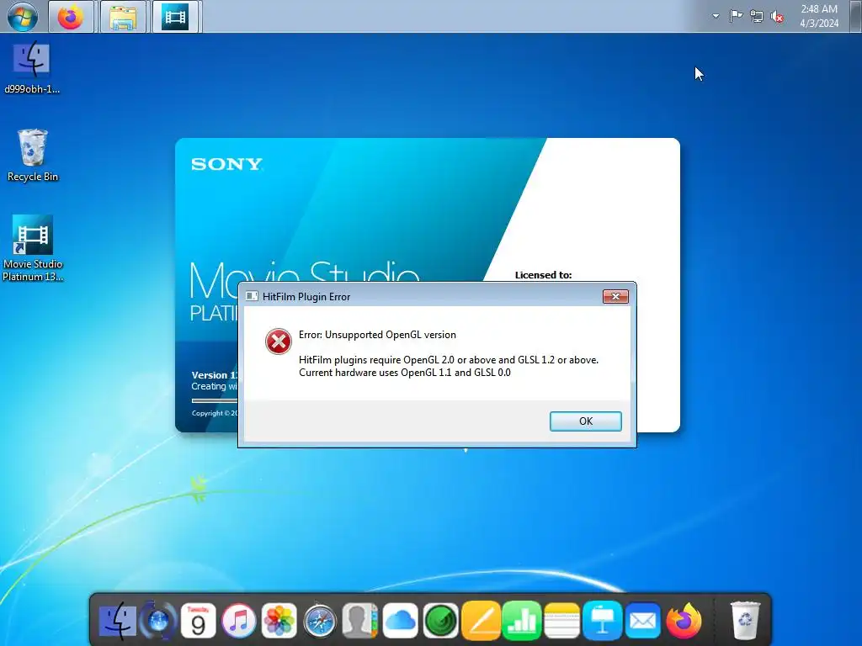This screenshot has height=646, width=862.
Task: Select Movie Studio taskbar button
Action: click(175, 17)
